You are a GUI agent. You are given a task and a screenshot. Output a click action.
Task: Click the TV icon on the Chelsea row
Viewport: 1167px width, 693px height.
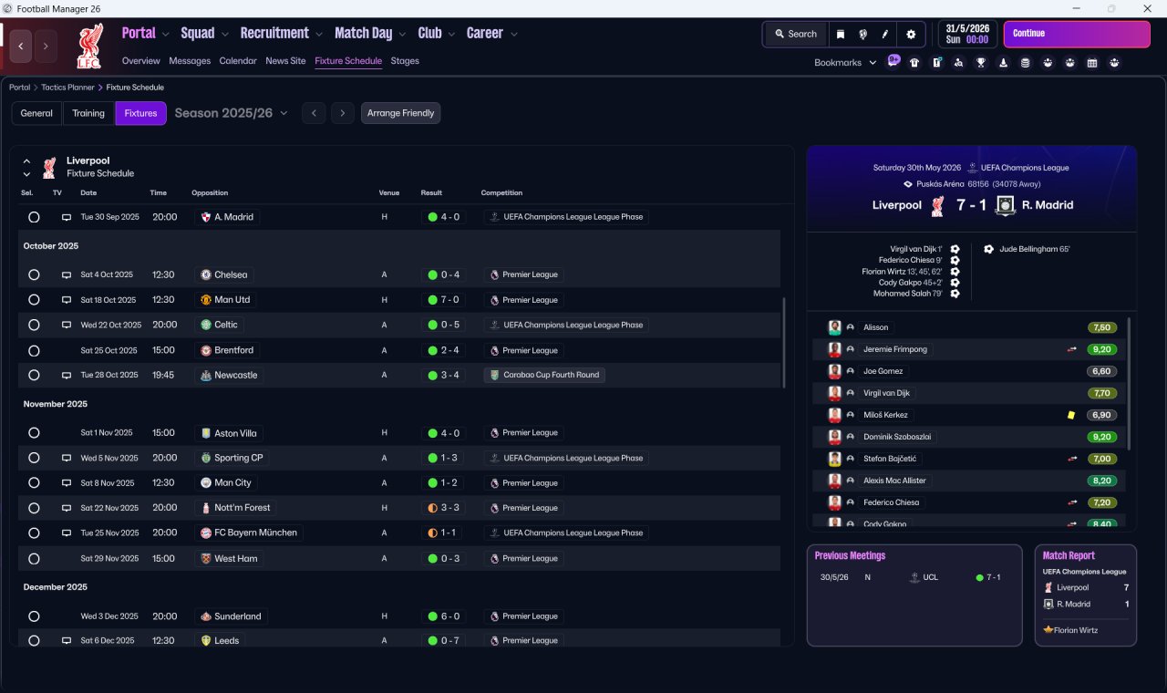click(66, 274)
